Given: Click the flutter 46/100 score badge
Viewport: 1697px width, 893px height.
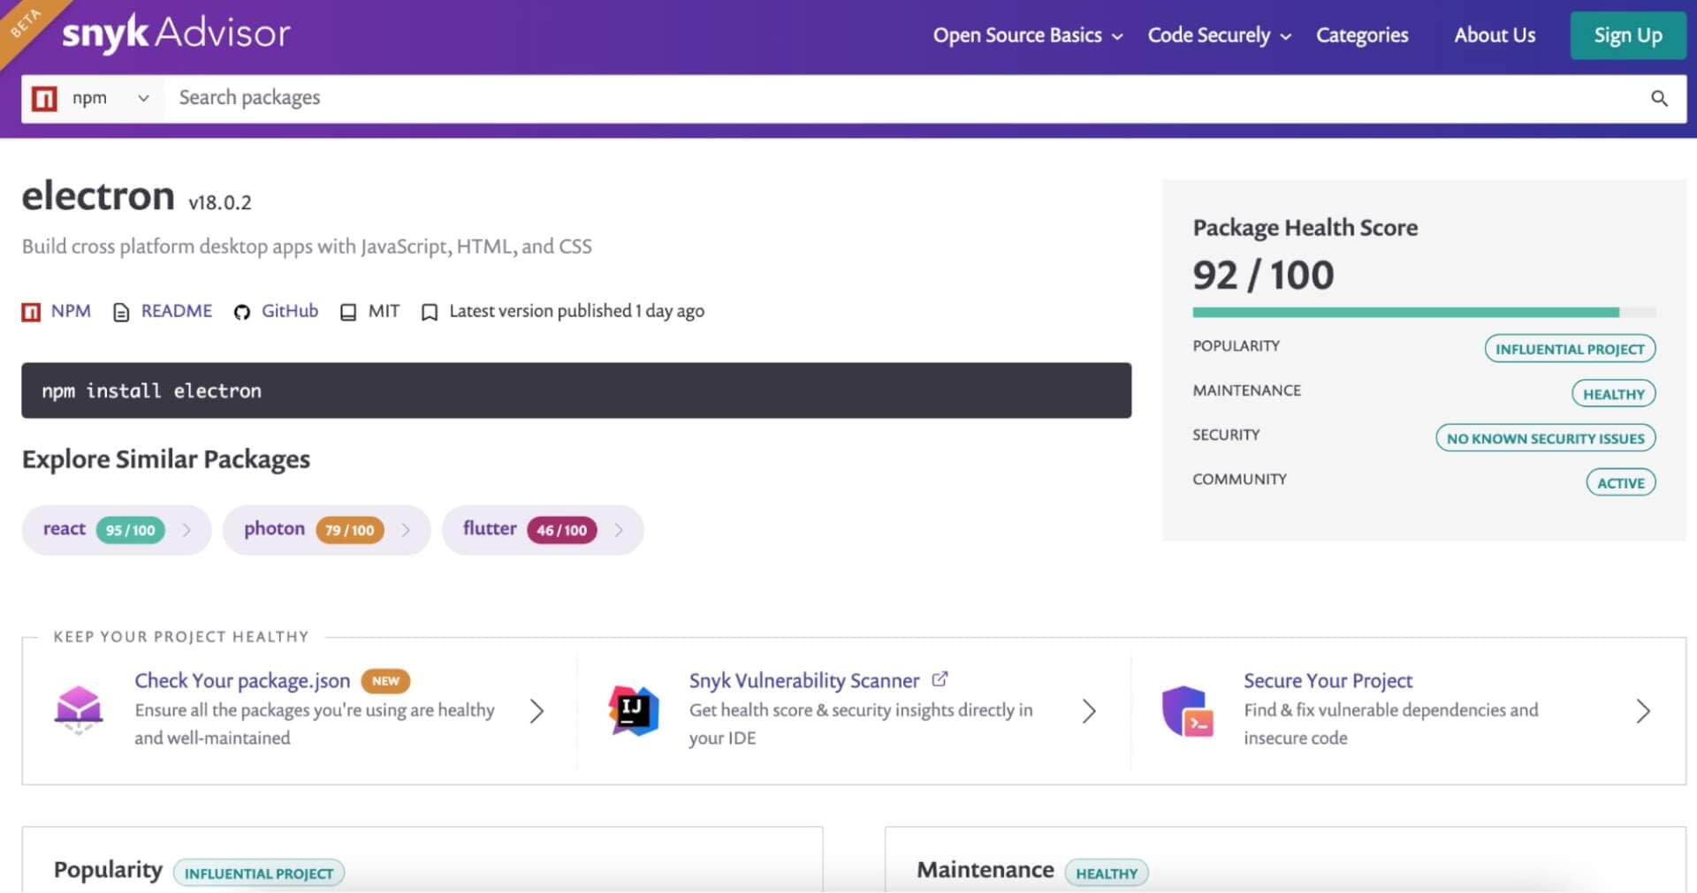Looking at the screenshot, I should coord(562,530).
